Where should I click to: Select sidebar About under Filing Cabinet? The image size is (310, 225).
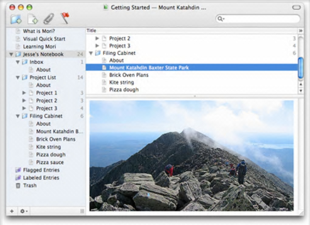(43, 124)
